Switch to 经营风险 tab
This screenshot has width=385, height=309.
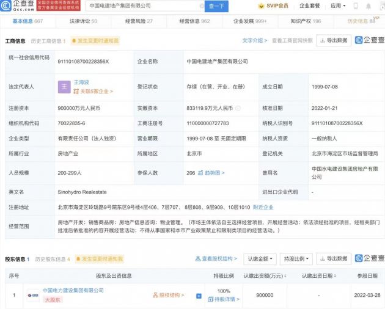(139, 21)
